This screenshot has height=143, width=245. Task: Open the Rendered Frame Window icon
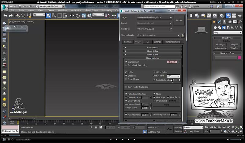click(x=234, y=16)
